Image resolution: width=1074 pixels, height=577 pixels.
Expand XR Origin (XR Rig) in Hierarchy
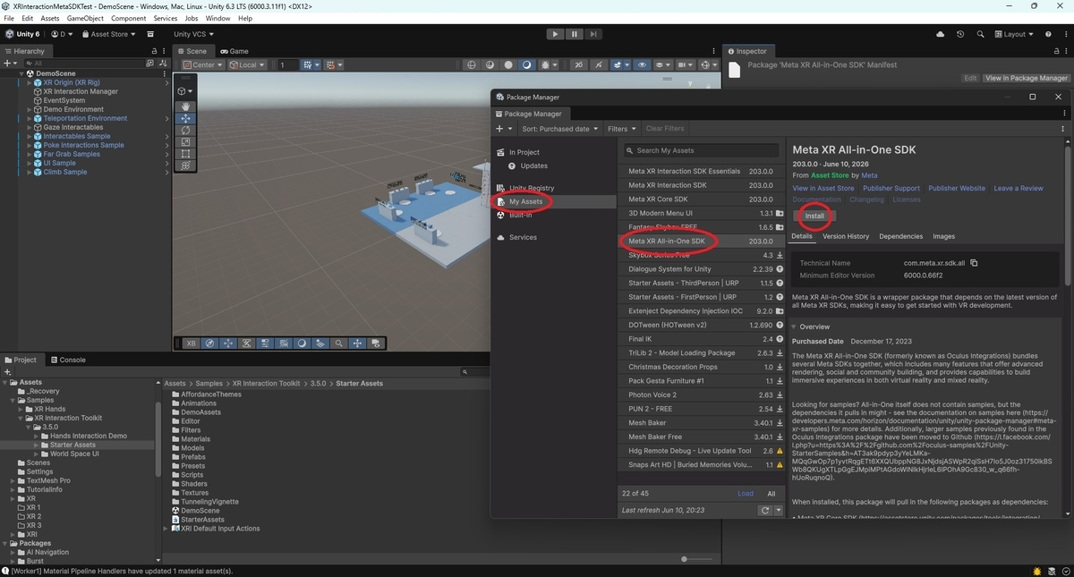pos(30,82)
